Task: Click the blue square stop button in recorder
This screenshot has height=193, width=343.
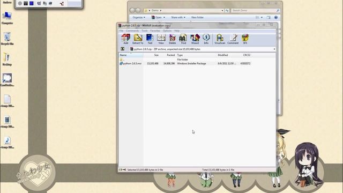Action: pos(32,3)
